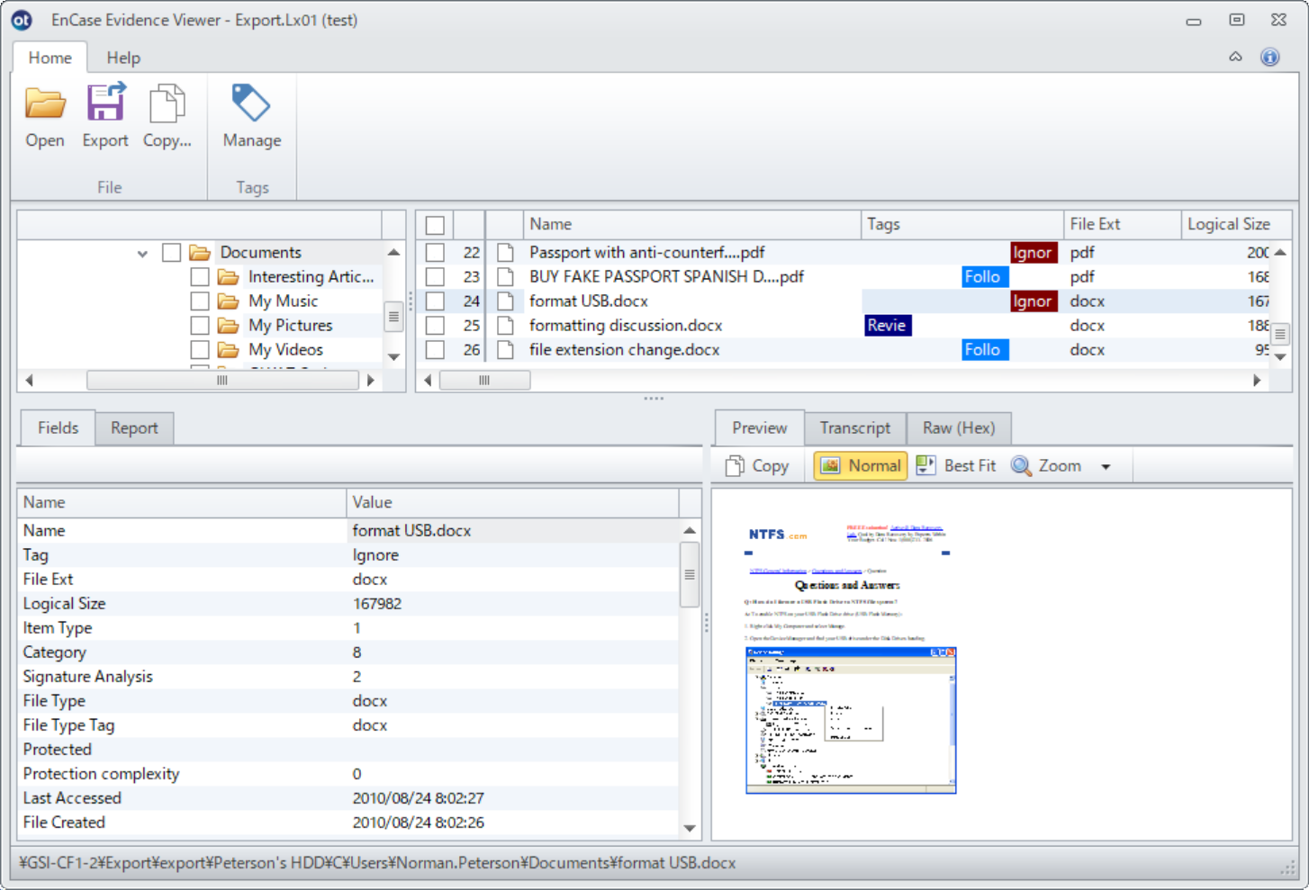Click Documents folder icon in tree
Viewport: 1309px width, 890px height.
coord(200,252)
